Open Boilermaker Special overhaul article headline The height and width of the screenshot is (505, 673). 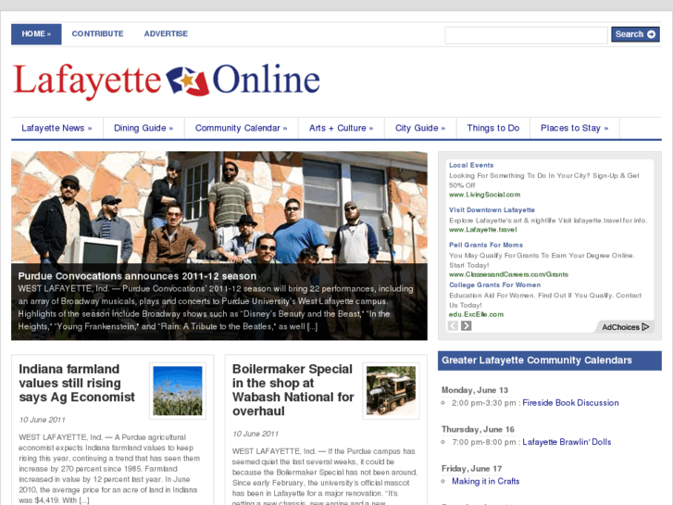(293, 390)
